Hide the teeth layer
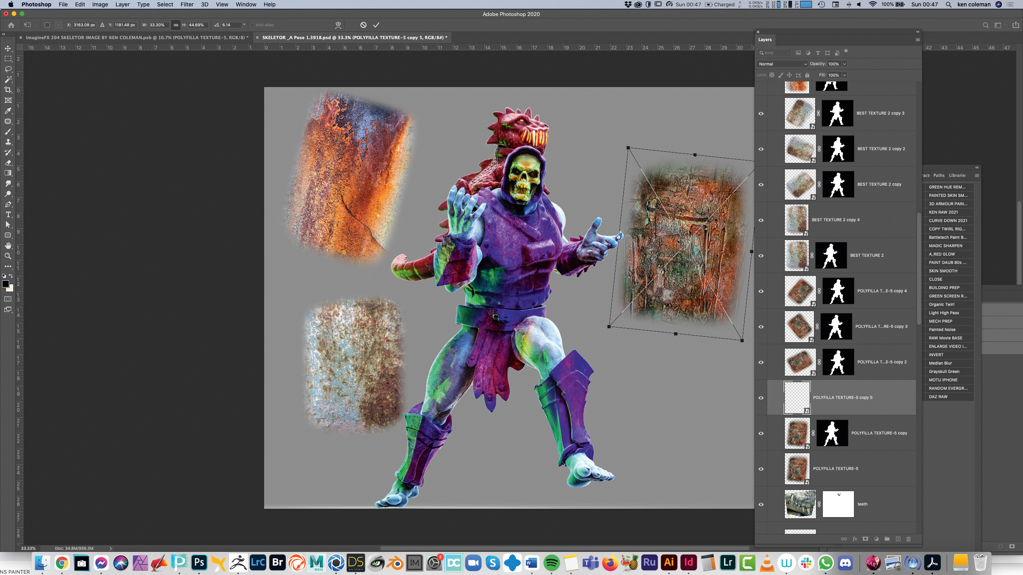 coord(761,504)
